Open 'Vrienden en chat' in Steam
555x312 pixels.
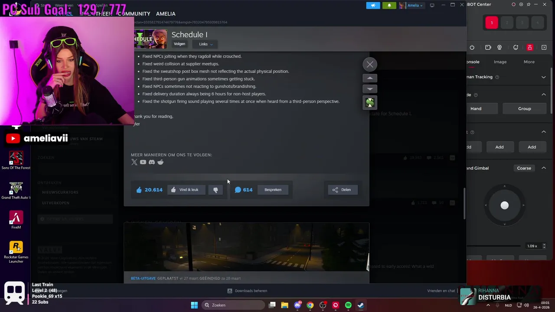tap(441, 291)
